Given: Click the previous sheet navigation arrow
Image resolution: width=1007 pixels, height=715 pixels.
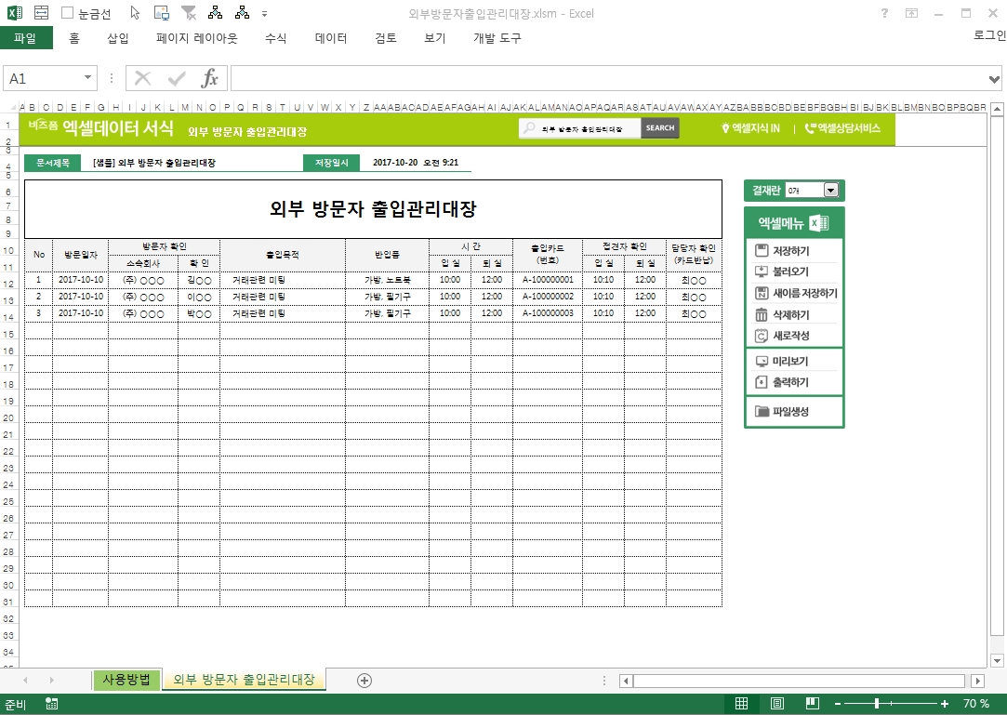Looking at the screenshot, I should coord(25,681).
